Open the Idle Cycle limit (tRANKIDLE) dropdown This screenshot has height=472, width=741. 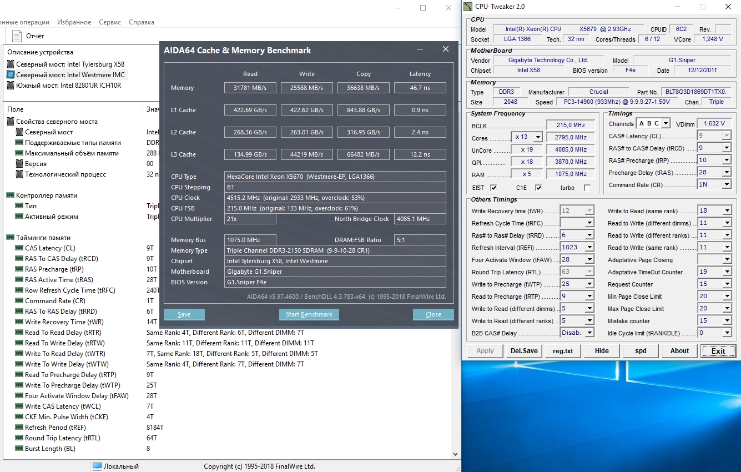726,333
